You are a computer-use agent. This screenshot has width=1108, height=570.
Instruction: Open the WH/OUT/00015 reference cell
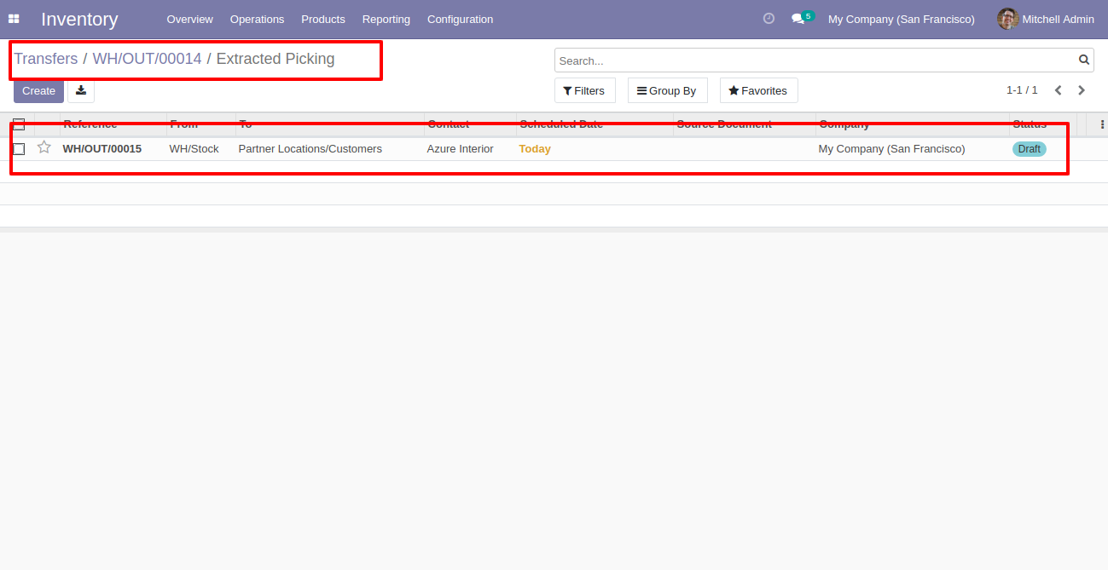coord(102,149)
